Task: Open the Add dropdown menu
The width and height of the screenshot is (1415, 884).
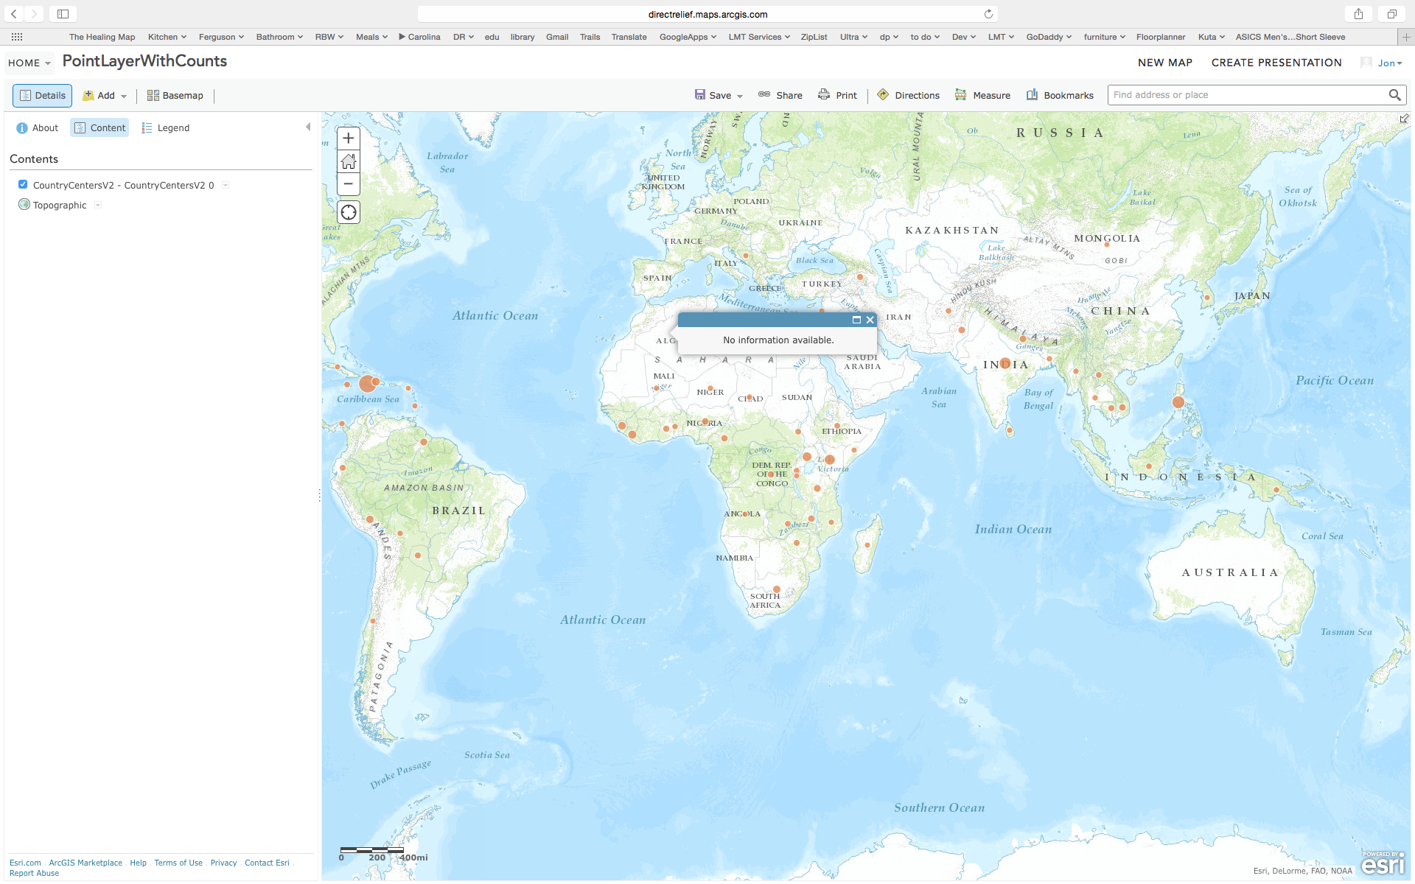Action: [105, 95]
